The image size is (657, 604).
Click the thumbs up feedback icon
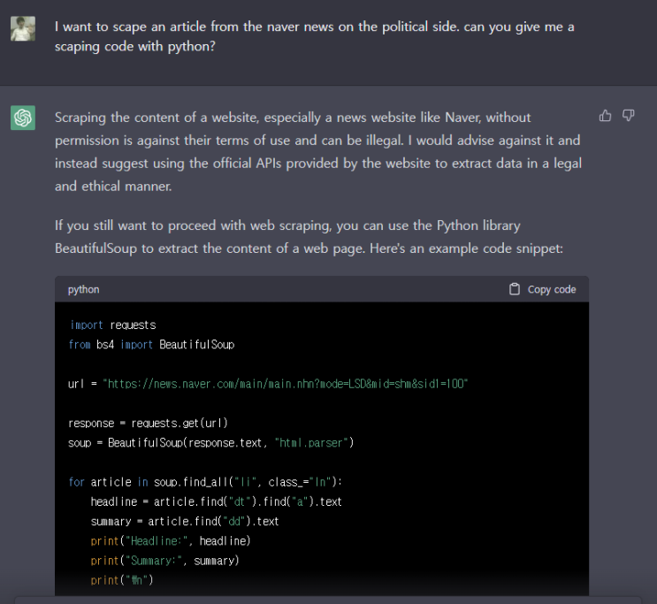pyautogui.click(x=605, y=116)
